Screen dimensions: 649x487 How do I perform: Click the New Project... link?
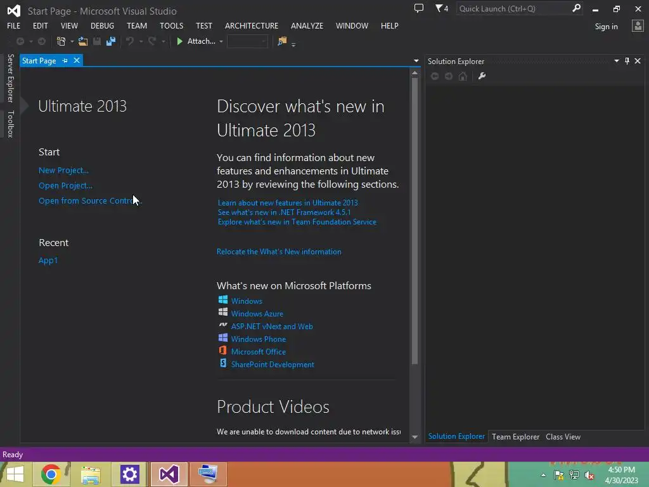coord(63,170)
